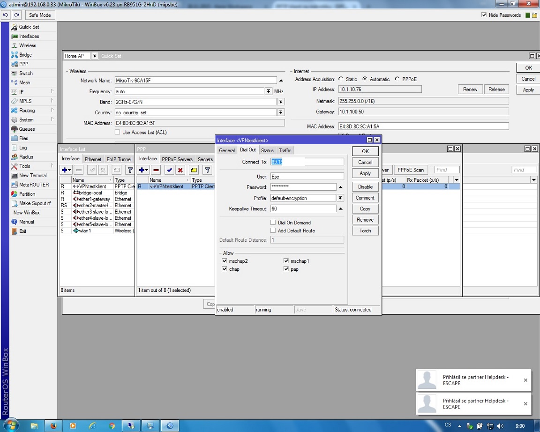540x432 pixels.
Task: Open Internet Explorer from the taskbar
Action: pos(92,426)
